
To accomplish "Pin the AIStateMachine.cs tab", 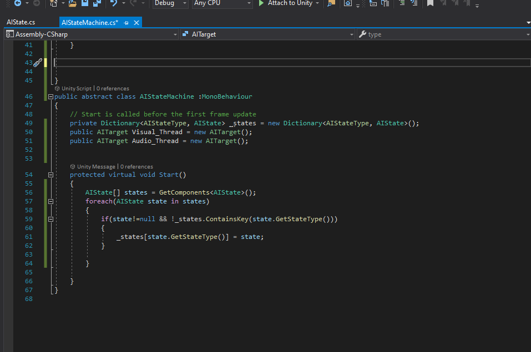I will click(x=127, y=23).
